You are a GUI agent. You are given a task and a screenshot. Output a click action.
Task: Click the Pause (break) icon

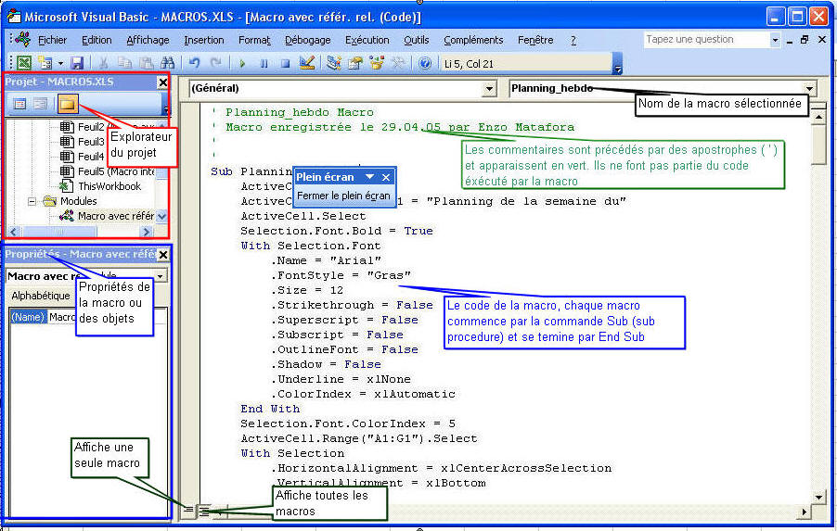[264, 63]
